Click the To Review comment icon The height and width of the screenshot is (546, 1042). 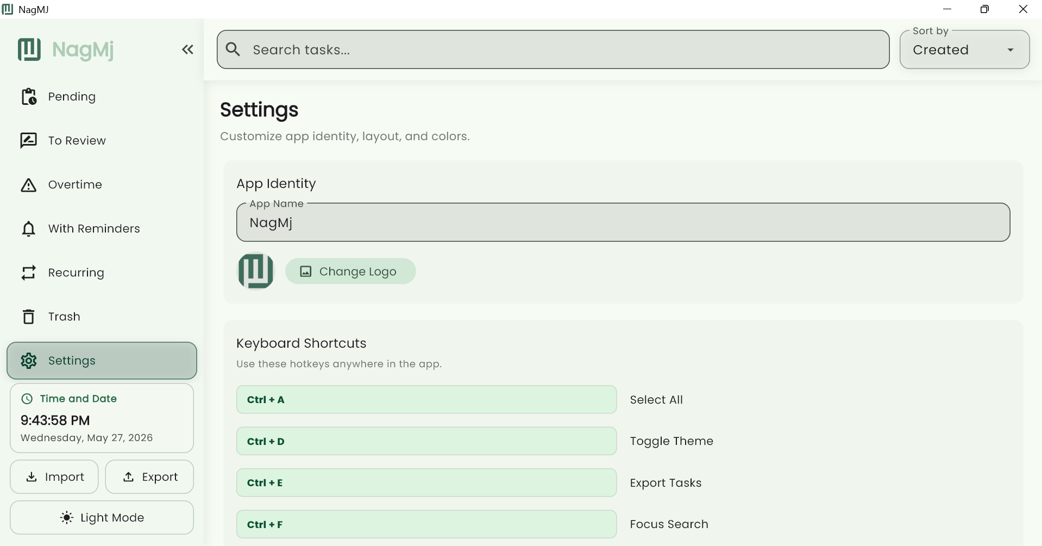29,141
